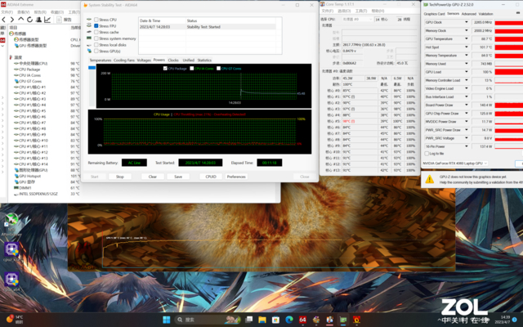Open the Graphics Card tab in GPU-Z
Viewport: 523px width, 327px height.
[434, 14]
